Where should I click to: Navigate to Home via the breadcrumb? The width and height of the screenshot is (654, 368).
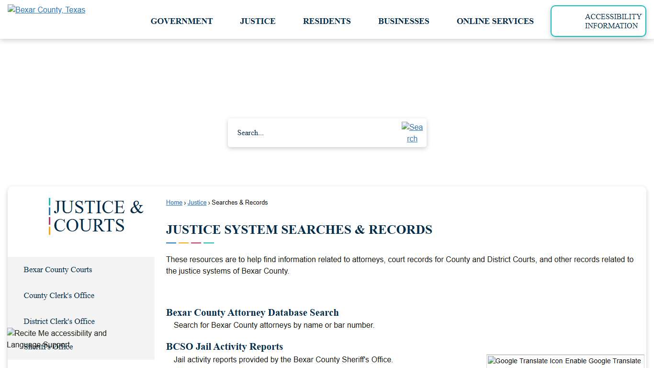174,202
